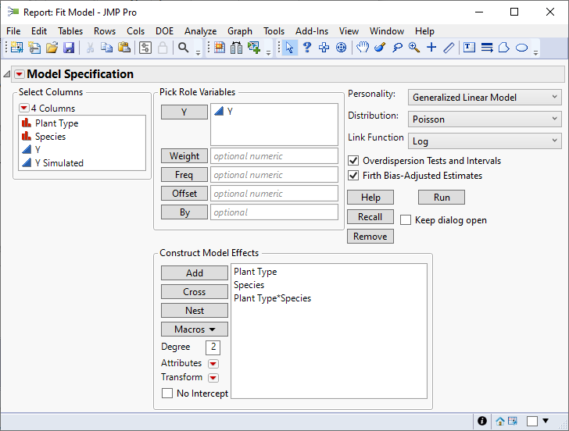The image size is (569, 431).
Task: Choose the Lasso selection tool
Action: [x=397, y=48]
